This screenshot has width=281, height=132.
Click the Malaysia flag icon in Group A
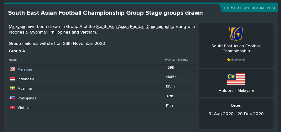(x=12, y=69)
